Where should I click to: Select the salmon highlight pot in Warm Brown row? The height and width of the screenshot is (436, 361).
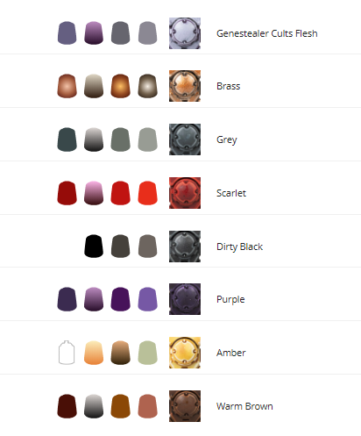pos(147,406)
